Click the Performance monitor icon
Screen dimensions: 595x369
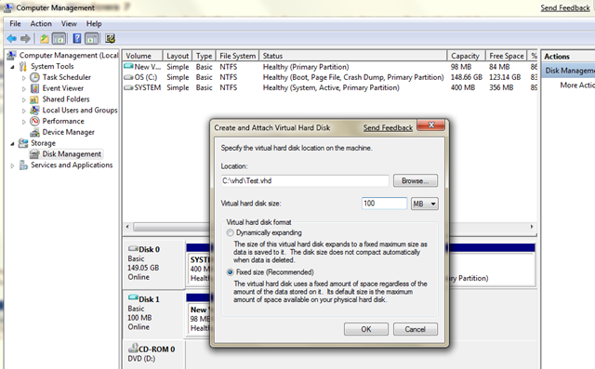(x=34, y=122)
